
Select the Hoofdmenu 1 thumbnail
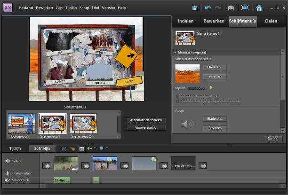click(x=22, y=124)
